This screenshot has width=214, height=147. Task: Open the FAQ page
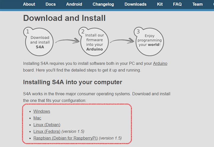(x=177, y=4)
